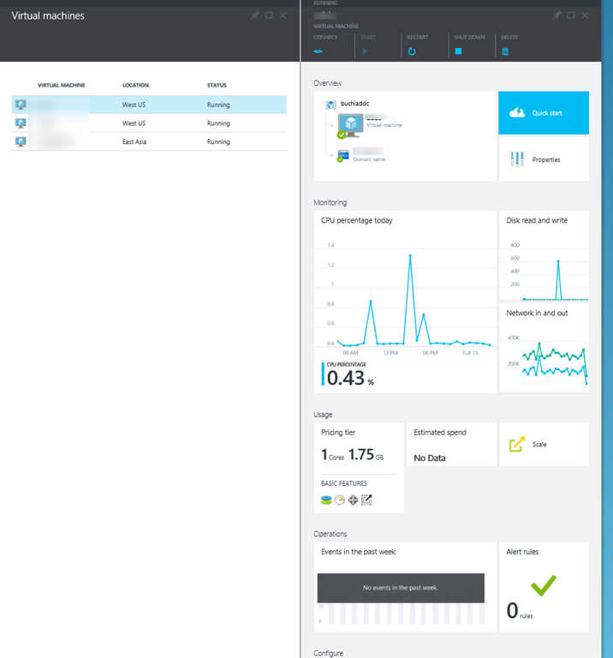Screen dimensions: 613x658
Task: Click the load balancing arrows feature icon
Action: pyautogui.click(x=353, y=499)
